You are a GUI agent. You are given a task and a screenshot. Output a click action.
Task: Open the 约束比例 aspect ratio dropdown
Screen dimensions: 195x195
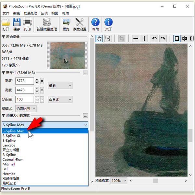point(26,109)
